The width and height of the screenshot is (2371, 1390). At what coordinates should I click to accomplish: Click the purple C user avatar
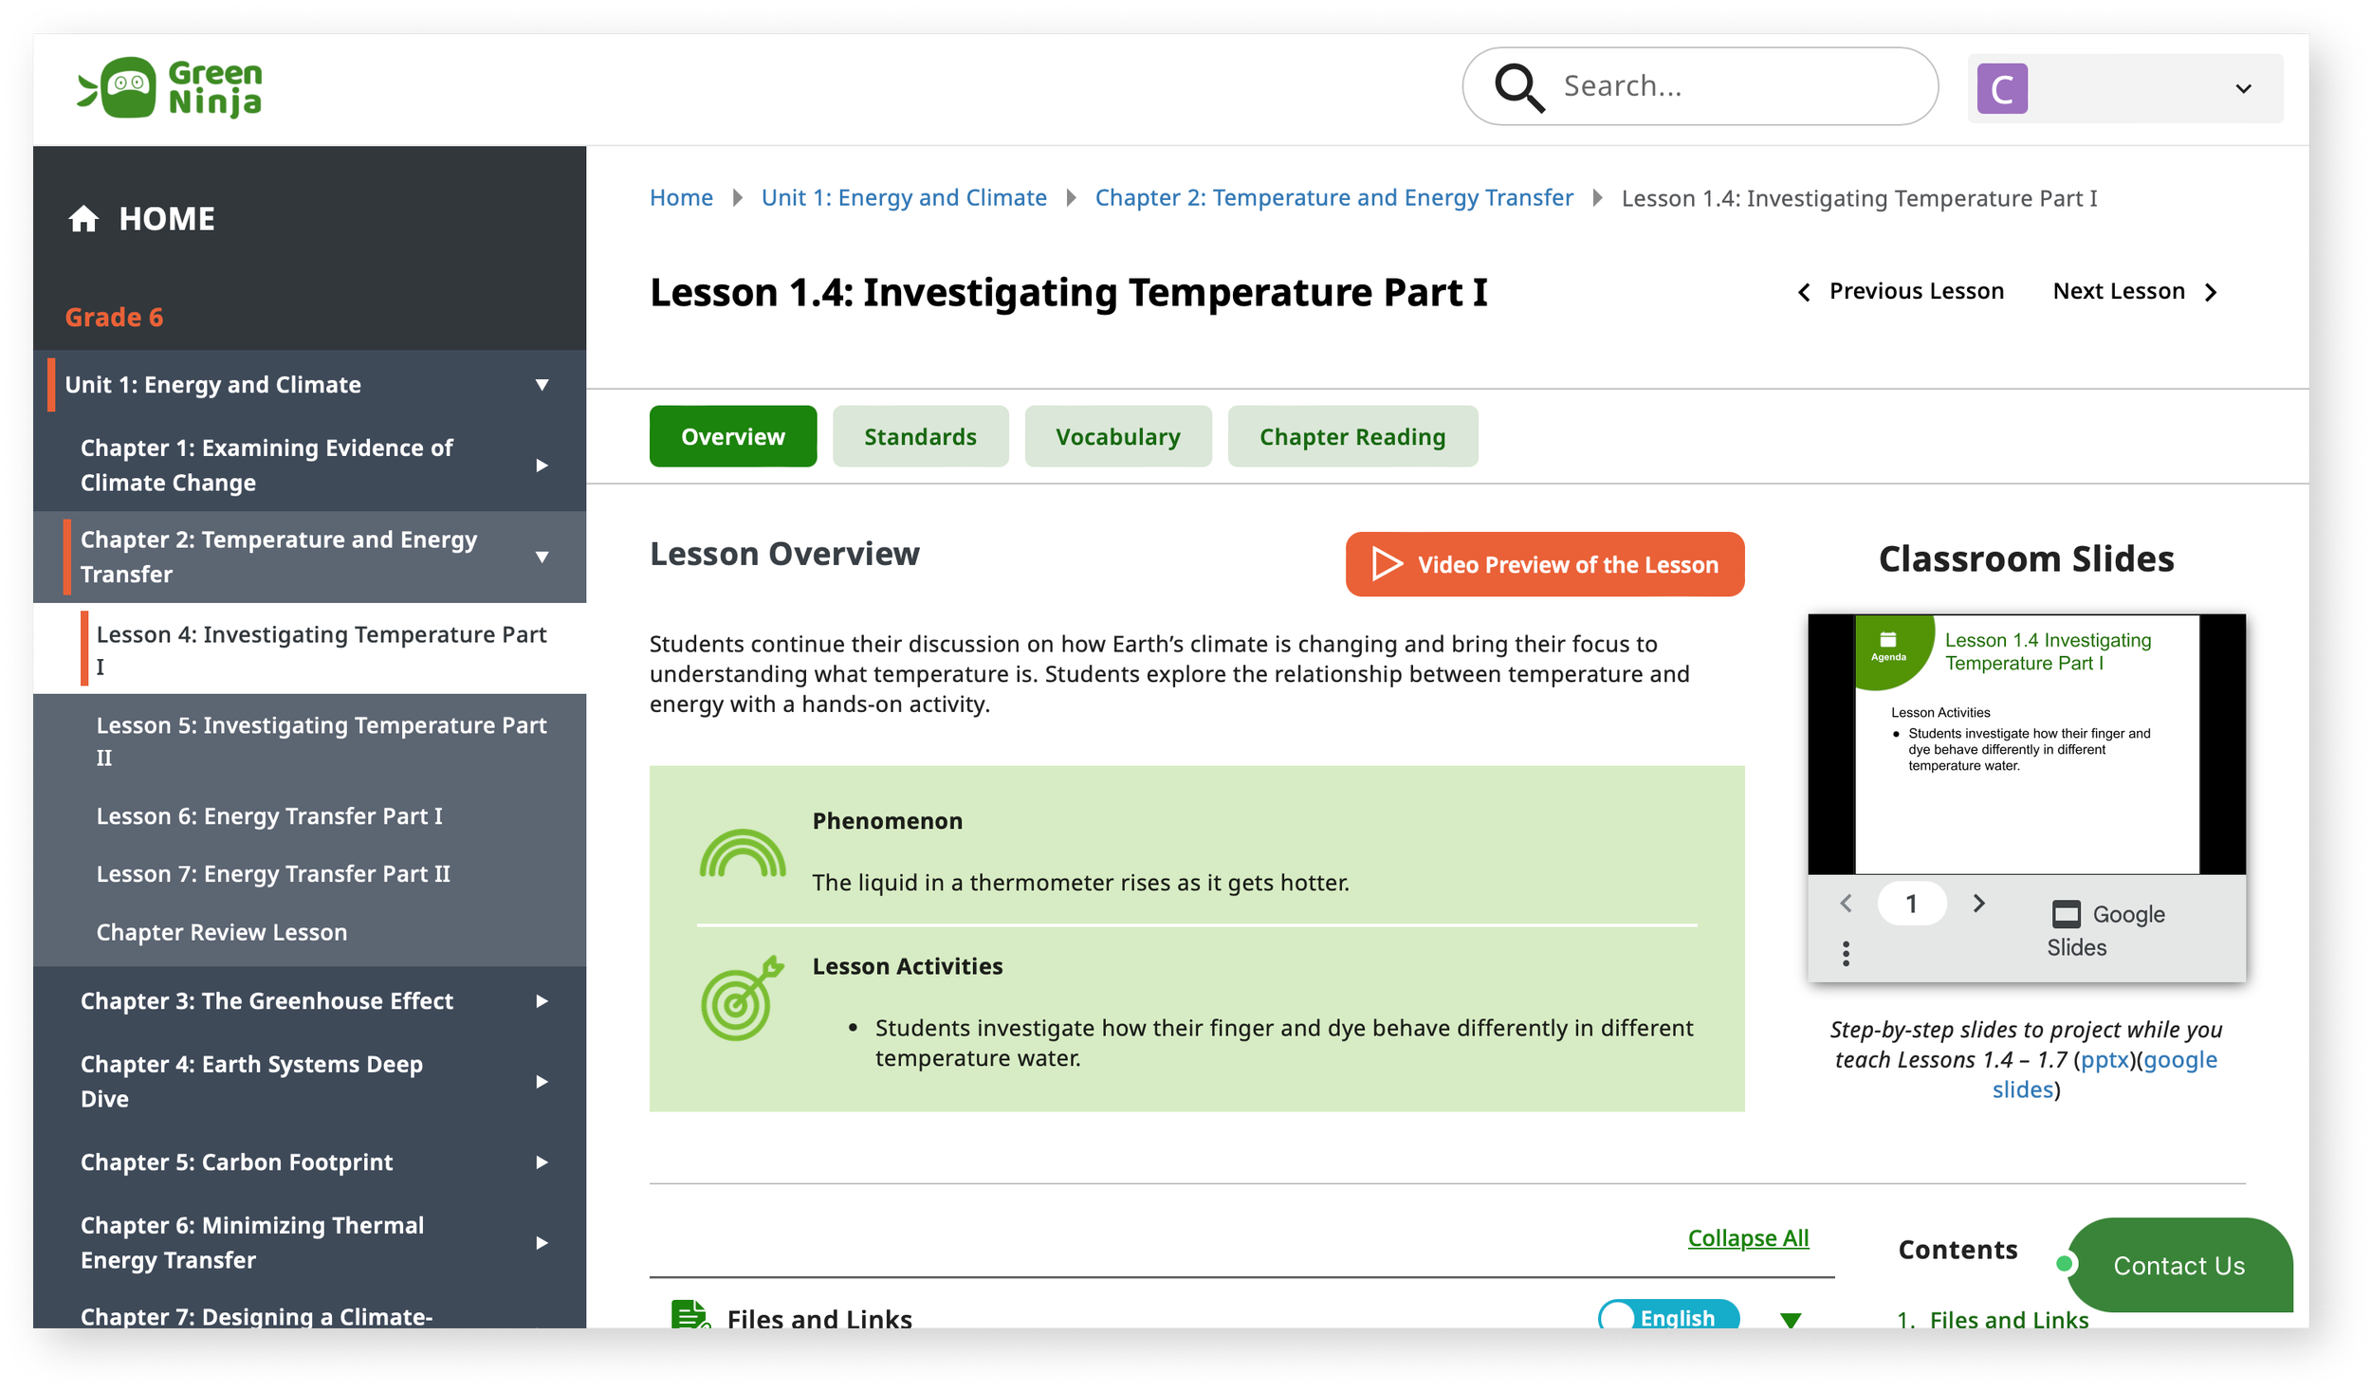tap(2001, 89)
